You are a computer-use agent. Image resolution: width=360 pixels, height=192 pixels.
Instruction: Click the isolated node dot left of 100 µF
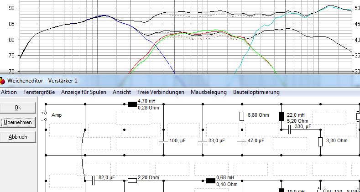point(124,130)
